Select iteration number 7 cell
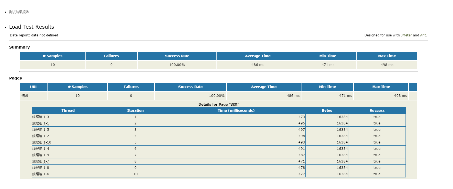Screen dimensions: 453x189 coord(136,155)
